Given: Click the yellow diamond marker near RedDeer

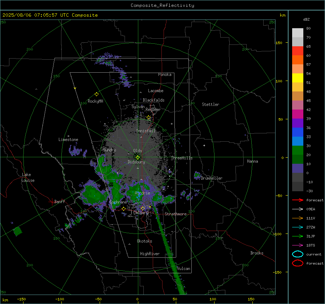Looking at the screenshot, I should click(148, 117).
